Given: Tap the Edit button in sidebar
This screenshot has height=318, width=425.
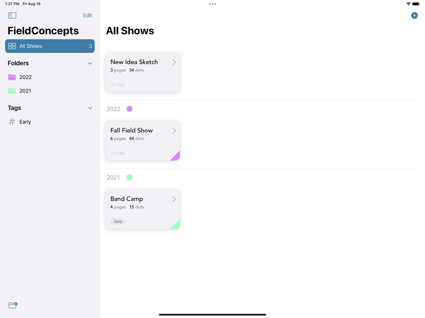Looking at the screenshot, I should (87, 15).
